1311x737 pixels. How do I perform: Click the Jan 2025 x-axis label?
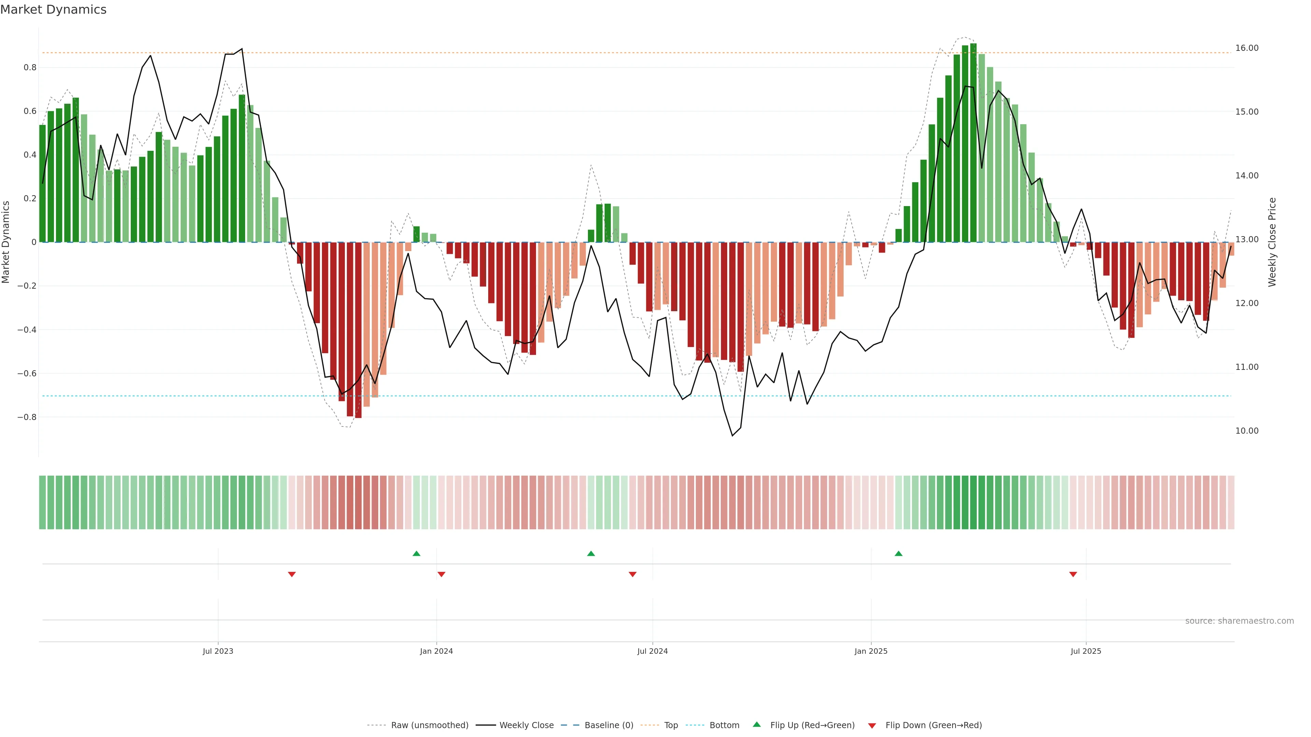871,651
